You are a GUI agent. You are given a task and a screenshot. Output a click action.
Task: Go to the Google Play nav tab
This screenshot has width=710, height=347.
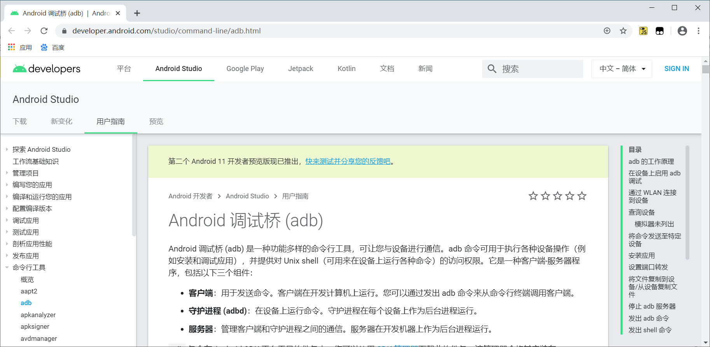pyautogui.click(x=245, y=69)
